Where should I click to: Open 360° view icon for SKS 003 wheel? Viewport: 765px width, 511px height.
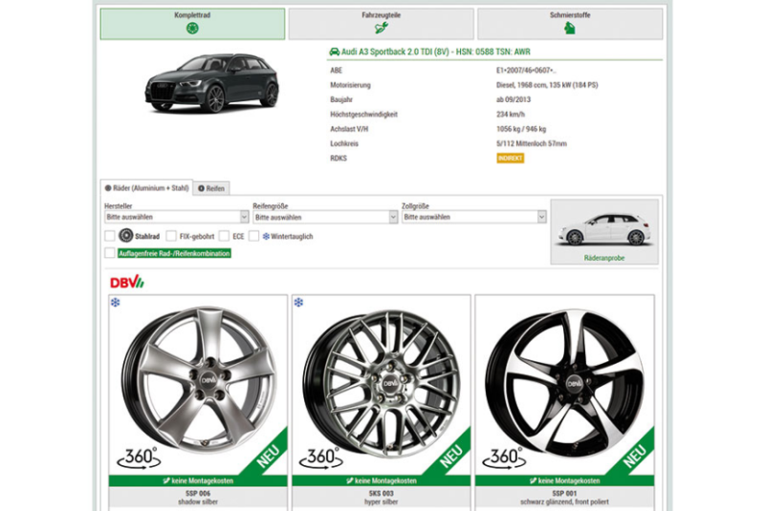322,457
